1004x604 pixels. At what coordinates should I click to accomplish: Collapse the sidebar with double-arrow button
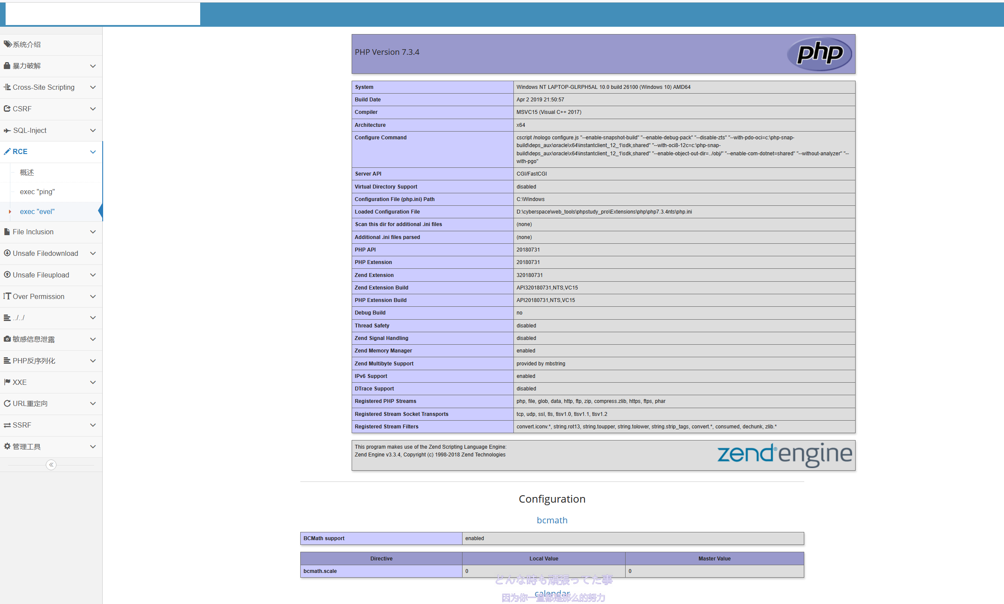(x=51, y=465)
